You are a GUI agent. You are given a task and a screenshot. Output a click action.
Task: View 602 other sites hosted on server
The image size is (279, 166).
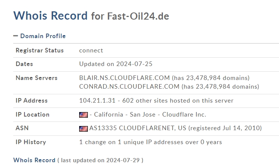click(x=178, y=100)
